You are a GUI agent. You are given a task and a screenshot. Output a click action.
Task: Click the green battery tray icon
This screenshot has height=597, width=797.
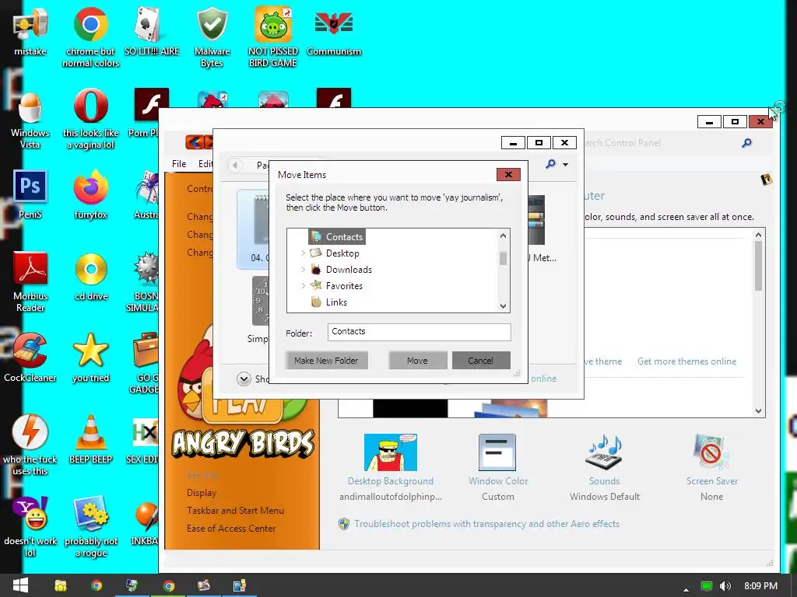(706, 586)
